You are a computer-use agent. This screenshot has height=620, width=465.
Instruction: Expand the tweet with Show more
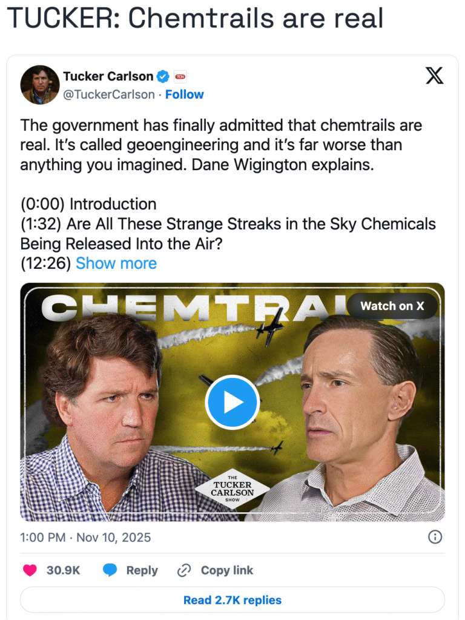(116, 263)
